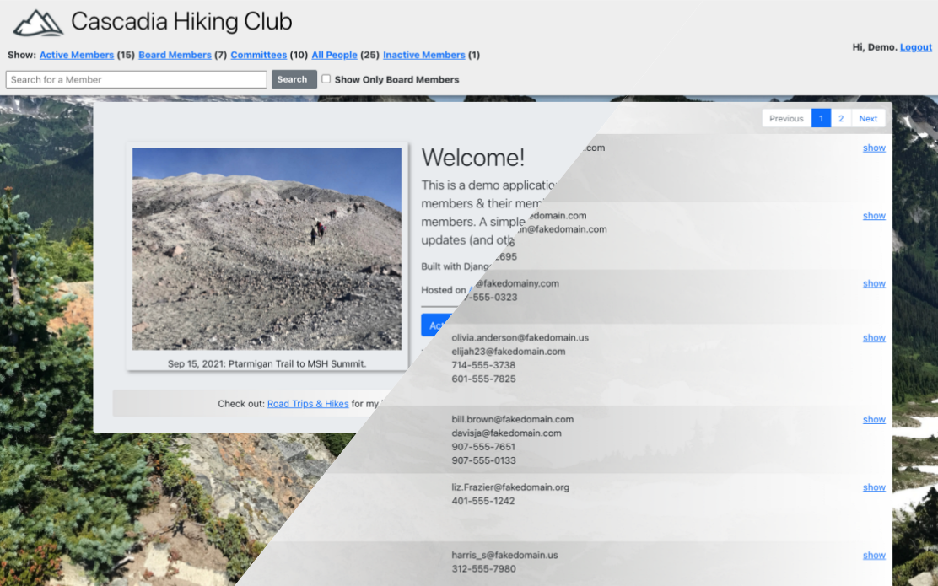
Task: Click phone number 714-555-3738
Action: (483, 365)
